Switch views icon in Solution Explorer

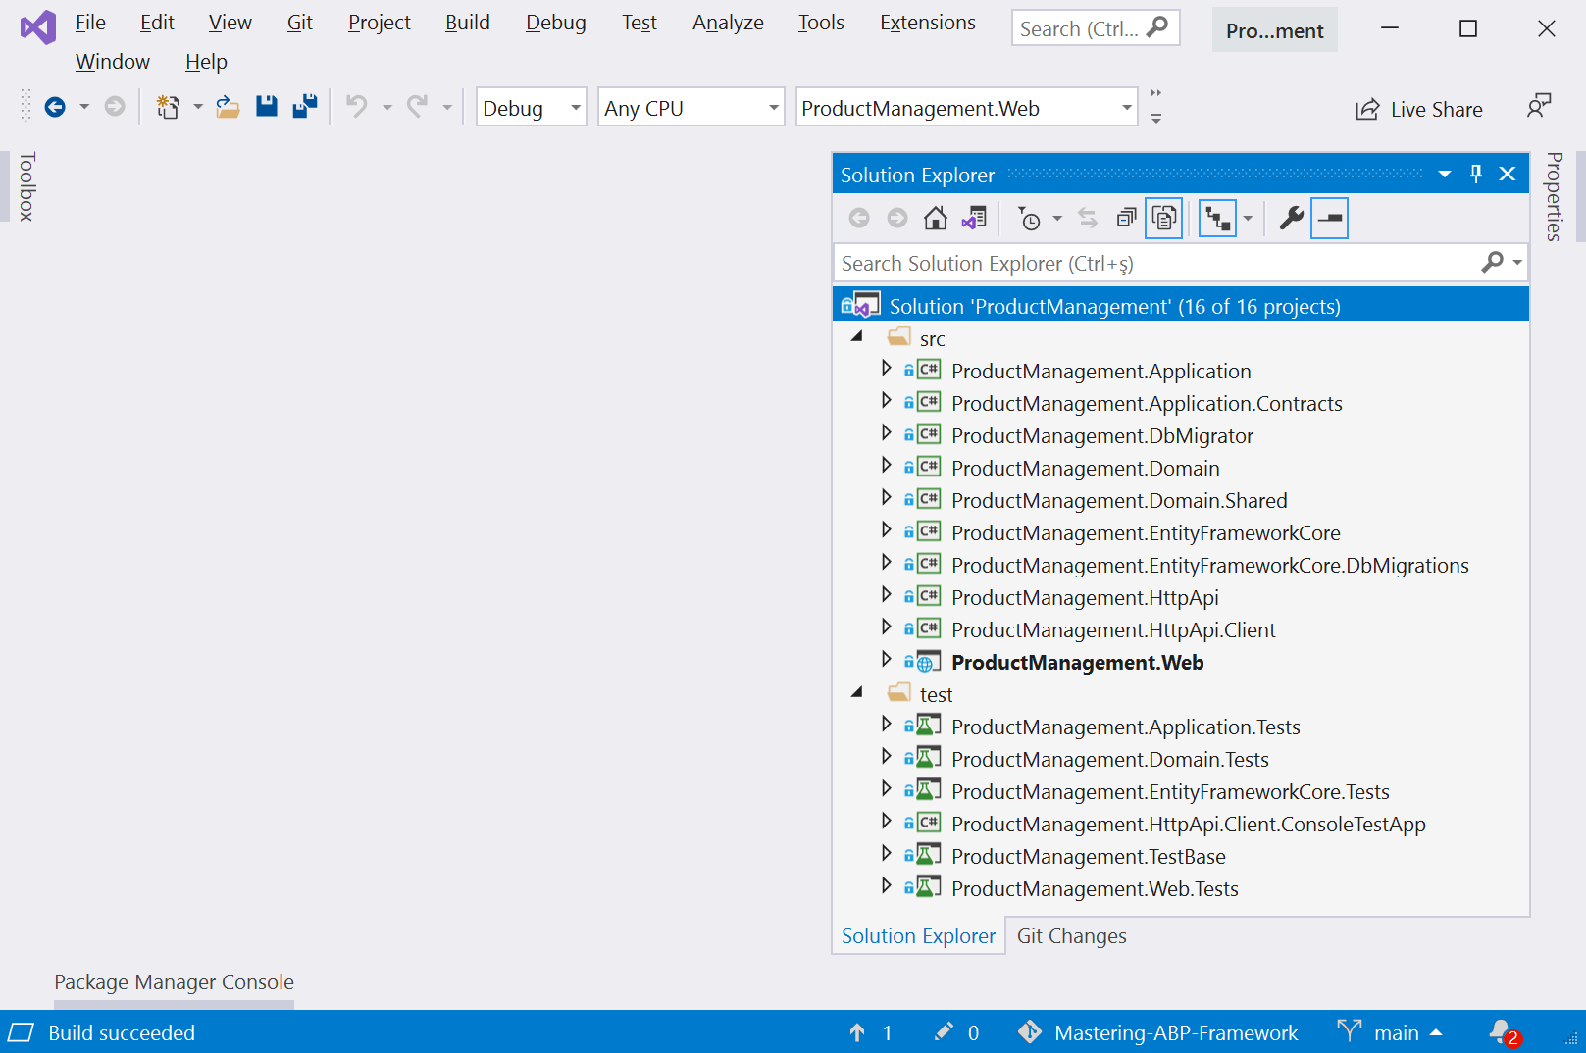click(974, 218)
